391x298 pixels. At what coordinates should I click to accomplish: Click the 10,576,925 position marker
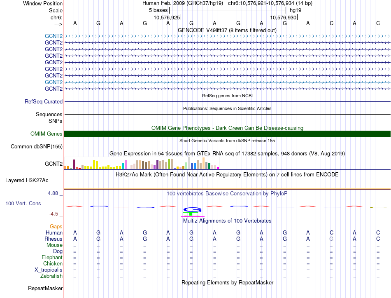pyautogui.click(x=167, y=17)
